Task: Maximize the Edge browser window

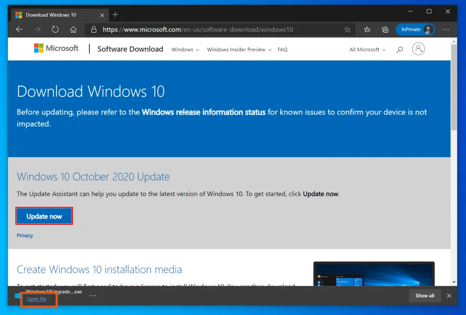Action: pos(429,11)
